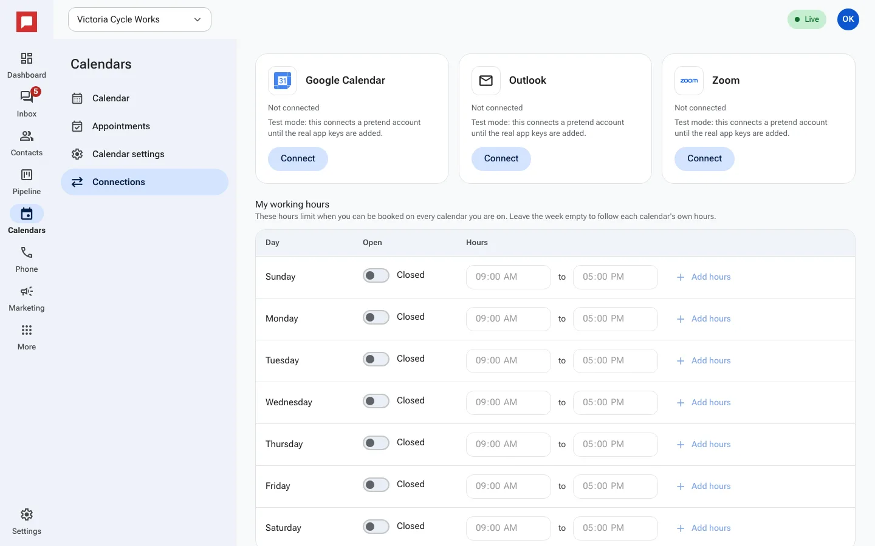Edit Saturday start time field

[x=509, y=528]
